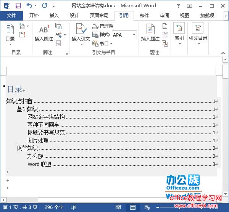
Task: Open the 脚注 dialog launcher
Action: pyautogui.click(x=66, y=53)
